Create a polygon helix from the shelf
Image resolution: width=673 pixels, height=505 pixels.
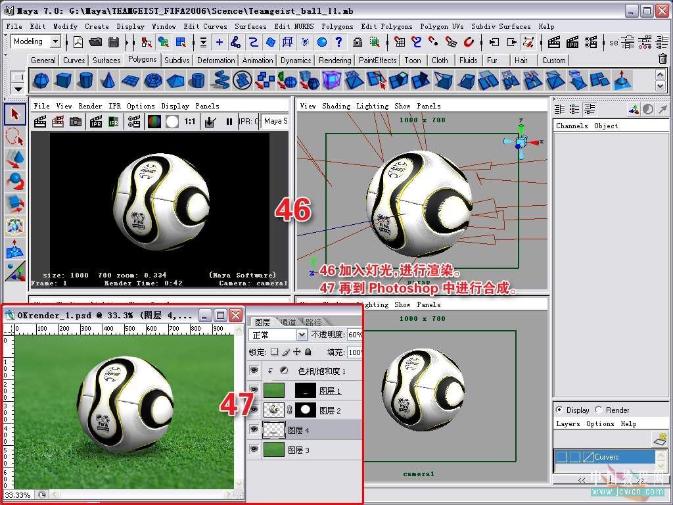[221, 80]
